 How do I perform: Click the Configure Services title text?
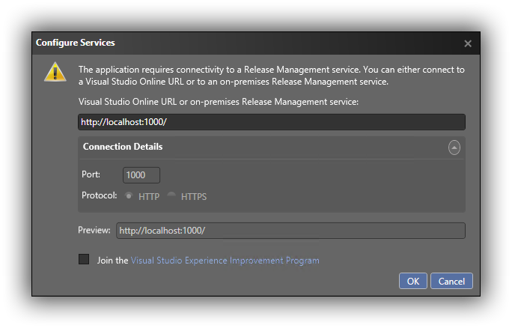76,43
